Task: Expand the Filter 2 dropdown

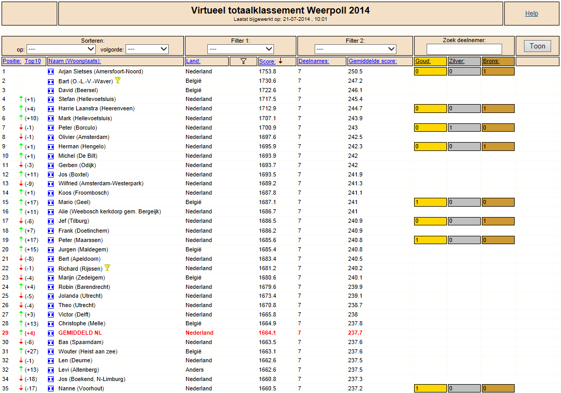Action: point(355,49)
